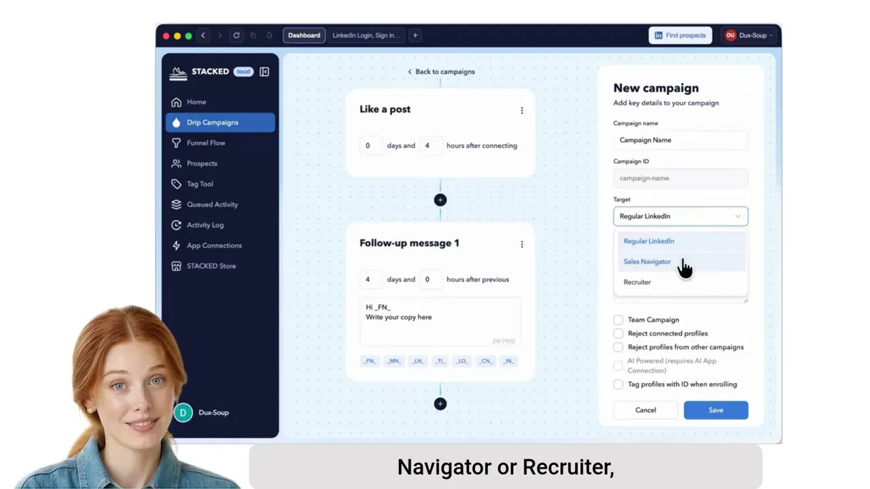
Task: Insert the _FN_ placeholder tag
Action: click(x=370, y=361)
